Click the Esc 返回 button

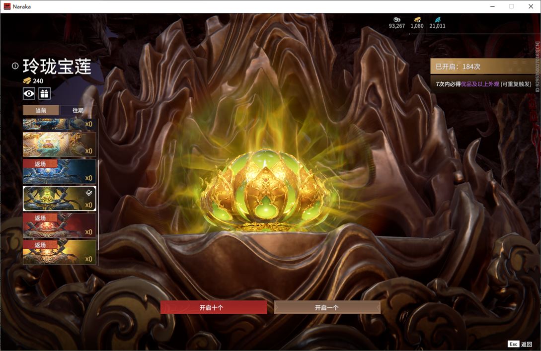point(520,344)
